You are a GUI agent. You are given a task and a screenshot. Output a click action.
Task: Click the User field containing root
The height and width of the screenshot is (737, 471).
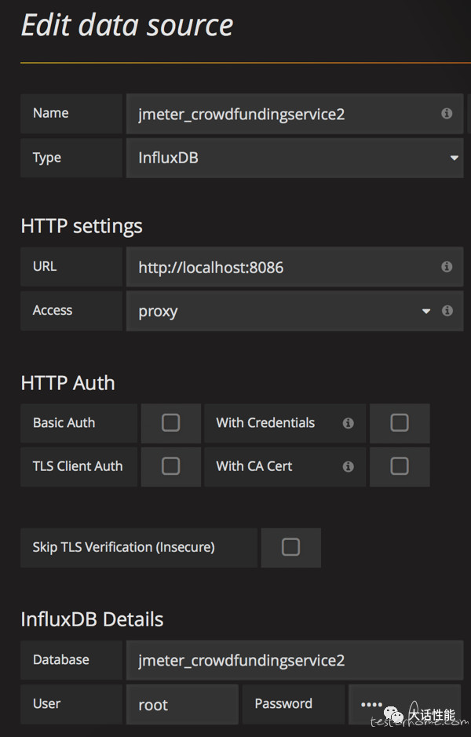tap(182, 704)
